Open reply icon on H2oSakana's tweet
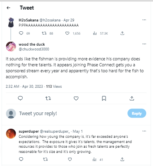Screen dimensions: 153x166 pos(21,33)
